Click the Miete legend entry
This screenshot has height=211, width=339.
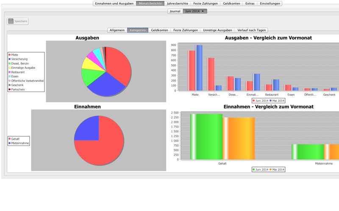click(13, 55)
